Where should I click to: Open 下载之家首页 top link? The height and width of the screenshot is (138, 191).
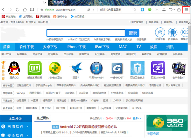tap(136, 22)
